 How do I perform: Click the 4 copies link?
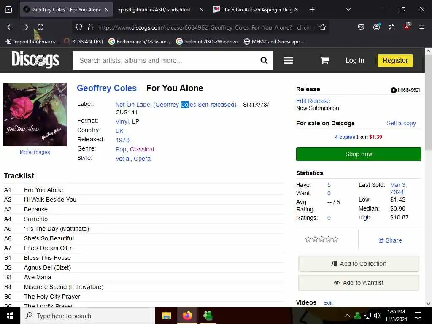345,137
